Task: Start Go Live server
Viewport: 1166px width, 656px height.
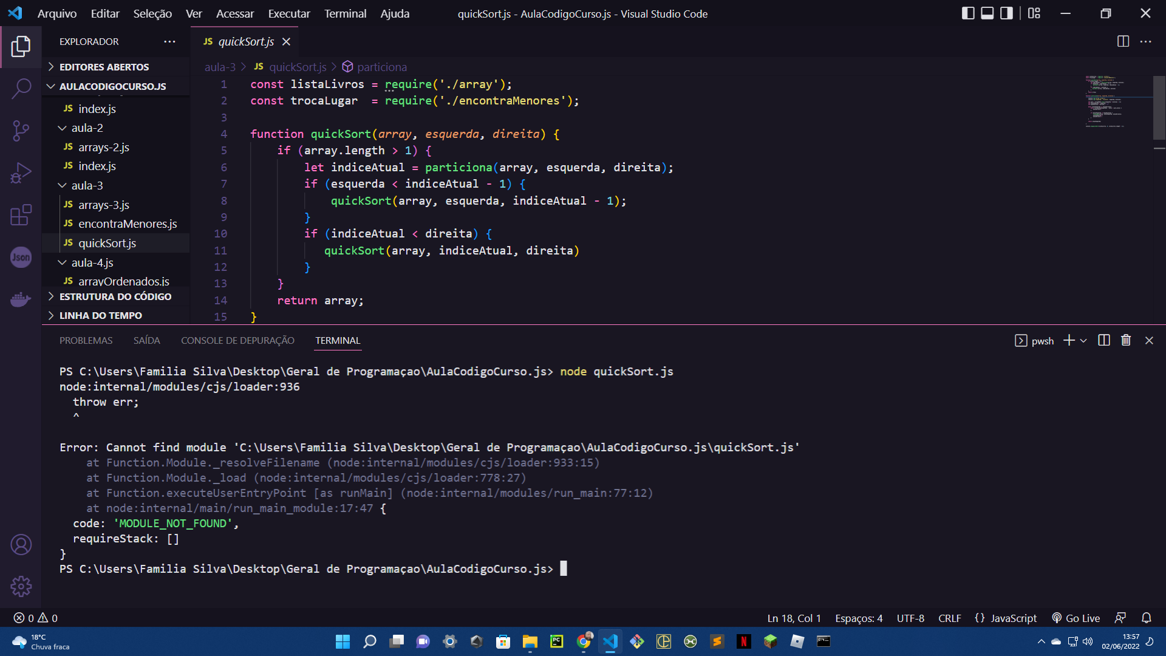Action: 1076,618
